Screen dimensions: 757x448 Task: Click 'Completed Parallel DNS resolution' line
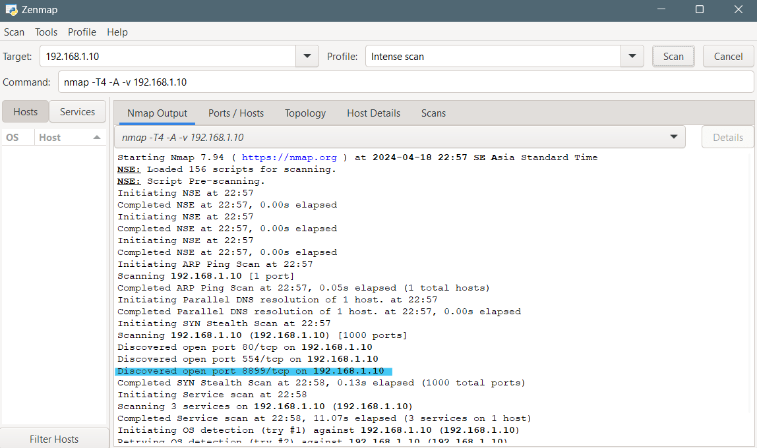pos(319,312)
